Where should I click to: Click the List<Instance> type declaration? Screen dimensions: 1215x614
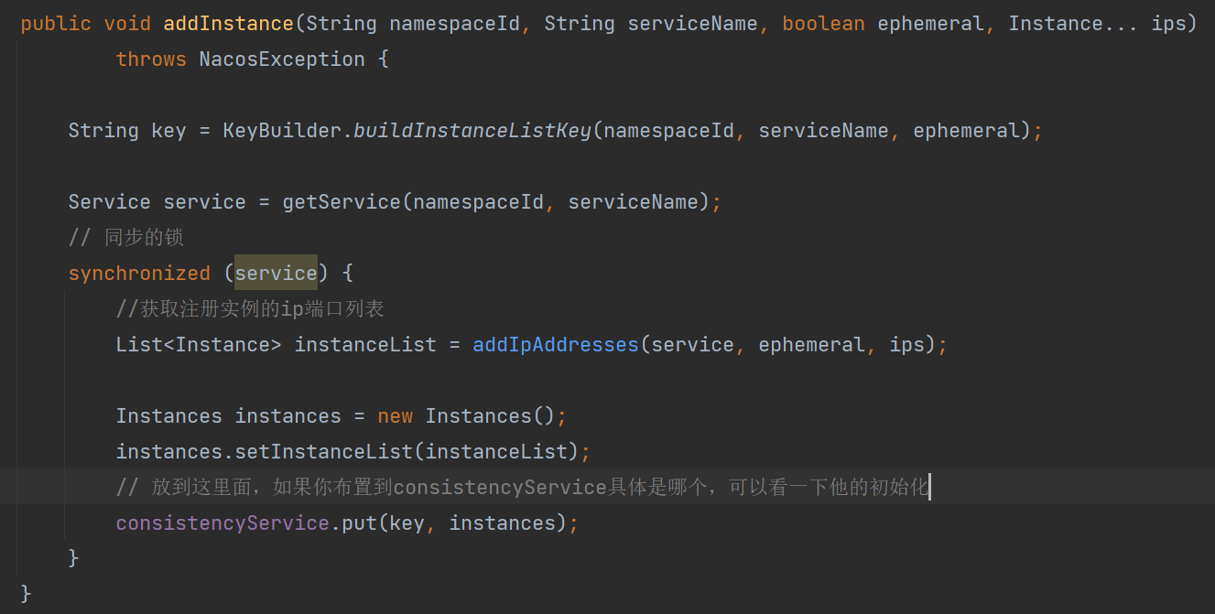click(x=199, y=345)
